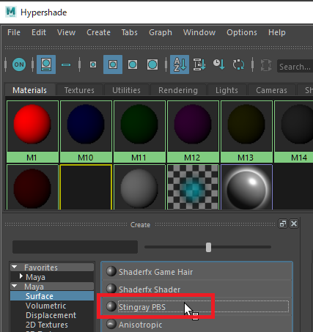The height and width of the screenshot is (332, 313).
Task: Switch to view as list icon
Action: pyautogui.click(x=66, y=64)
